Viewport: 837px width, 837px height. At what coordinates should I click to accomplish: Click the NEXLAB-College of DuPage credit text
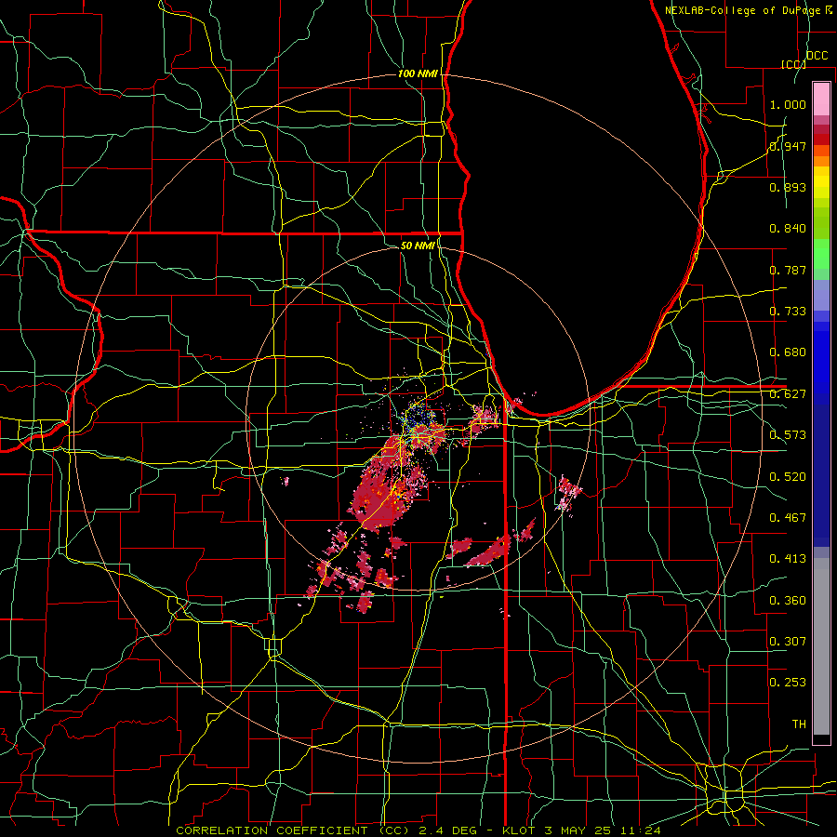pyautogui.click(x=748, y=10)
